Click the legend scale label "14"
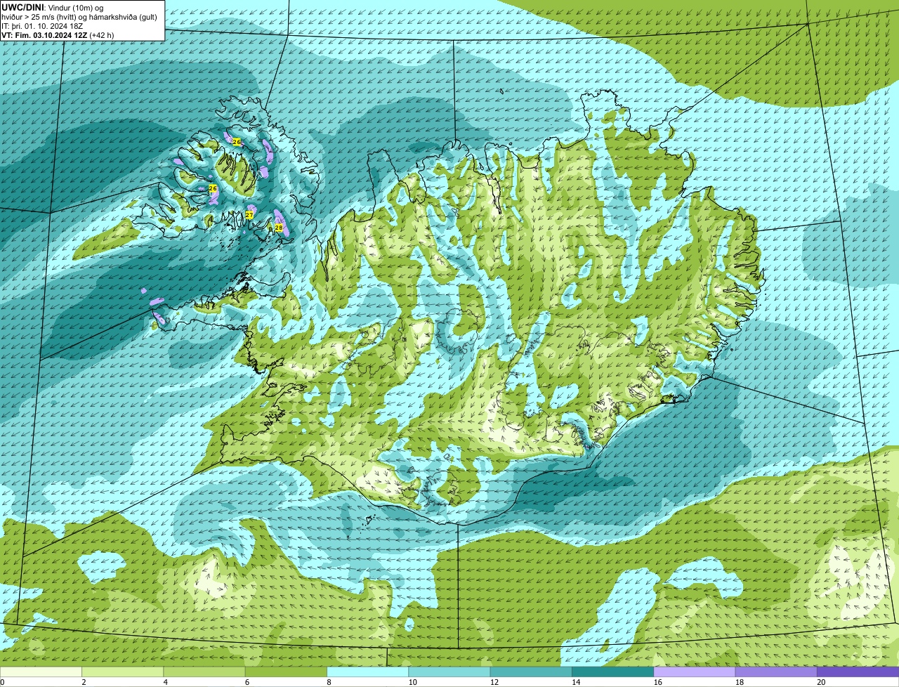 click(x=576, y=682)
